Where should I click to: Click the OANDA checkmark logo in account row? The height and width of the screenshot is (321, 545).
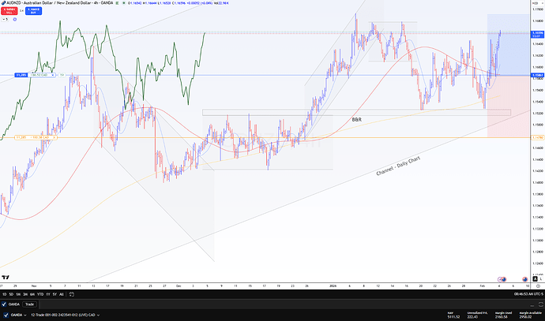6,315
